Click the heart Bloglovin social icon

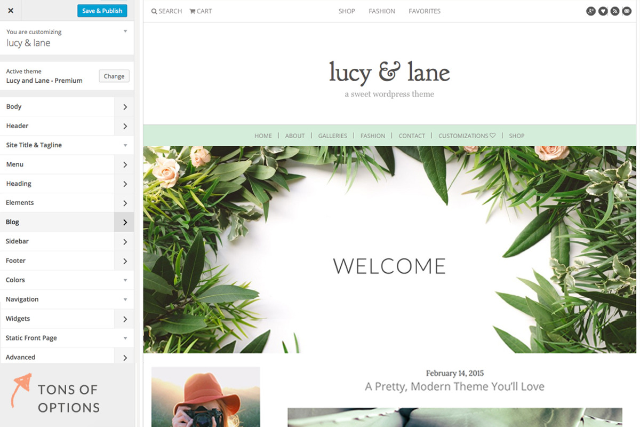tap(603, 11)
